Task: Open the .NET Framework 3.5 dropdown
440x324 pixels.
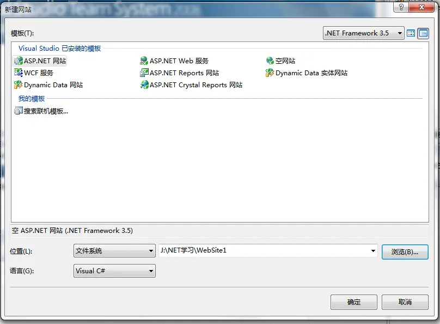Action: click(x=363, y=33)
